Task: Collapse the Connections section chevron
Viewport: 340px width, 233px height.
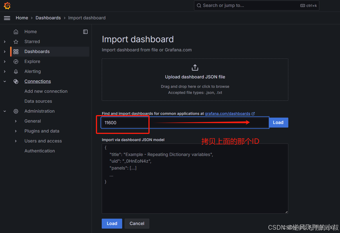Action: click(5, 81)
